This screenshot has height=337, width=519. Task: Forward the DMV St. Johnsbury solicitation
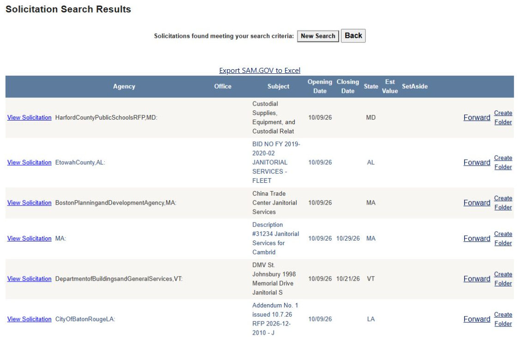point(477,279)
